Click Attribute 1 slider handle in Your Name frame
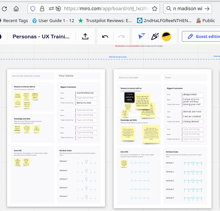Image resolution: width=220 pixels, height=211 pixels. tap(87, 161)
